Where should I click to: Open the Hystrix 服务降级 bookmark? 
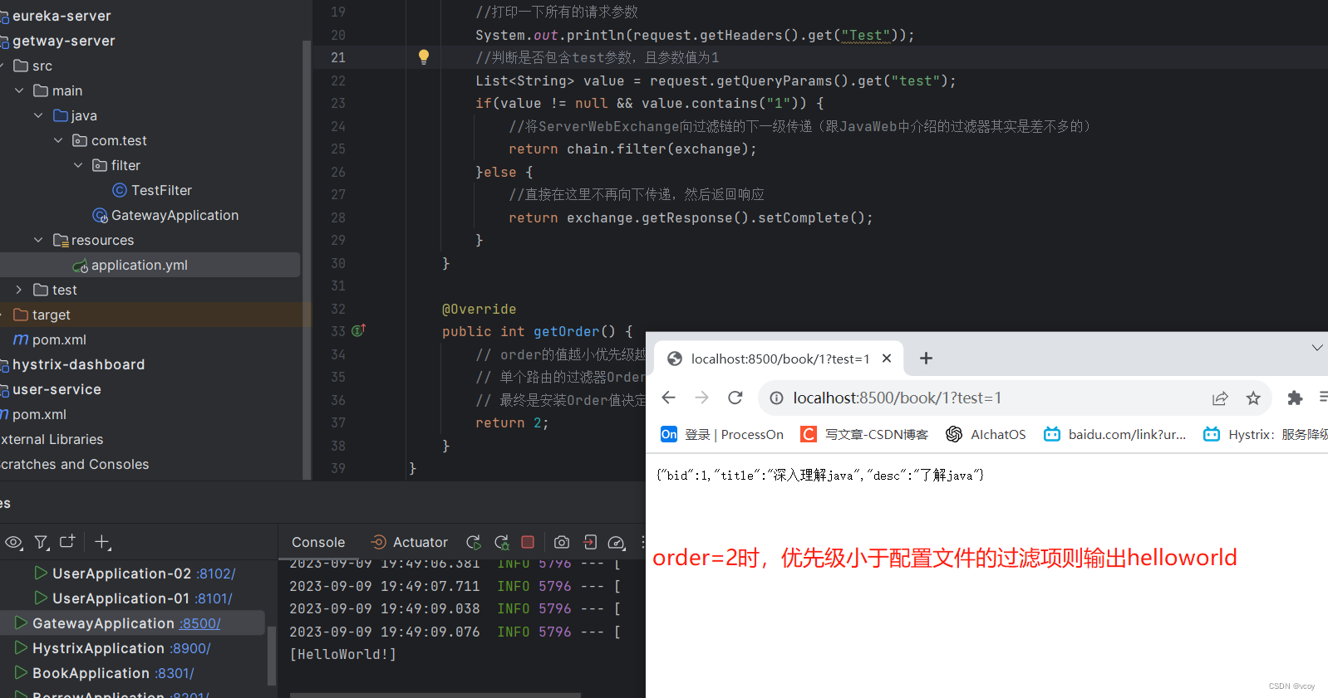(1266, 434)
